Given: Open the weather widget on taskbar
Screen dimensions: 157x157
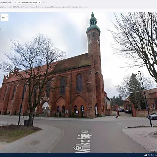Looking at the screenshot, I should (151, 155).
